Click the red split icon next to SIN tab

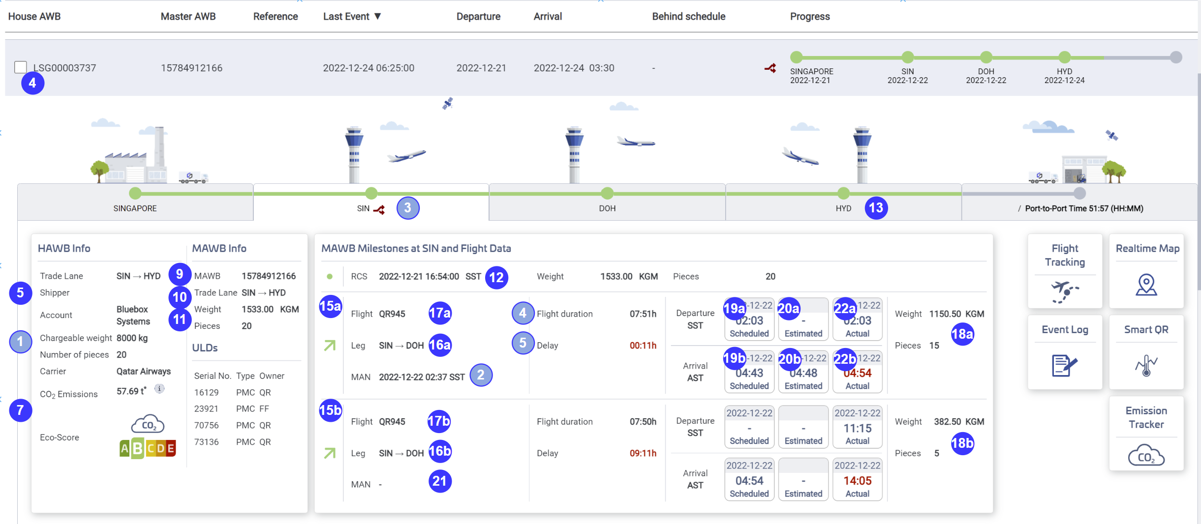[379, 209]
